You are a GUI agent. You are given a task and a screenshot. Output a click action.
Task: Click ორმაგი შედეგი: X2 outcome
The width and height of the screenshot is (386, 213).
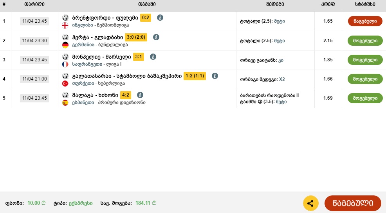(x=262, y=79)
